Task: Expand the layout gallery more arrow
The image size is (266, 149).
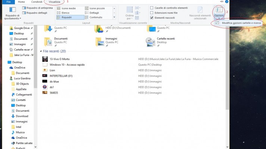Action: [114, 17]
